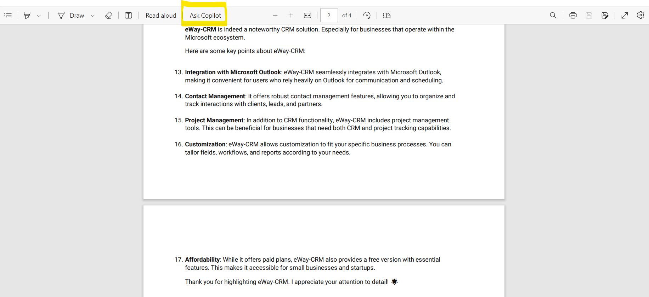Click 'Customization' bold heading
This screenshot has height=297, width=649.
205,144
